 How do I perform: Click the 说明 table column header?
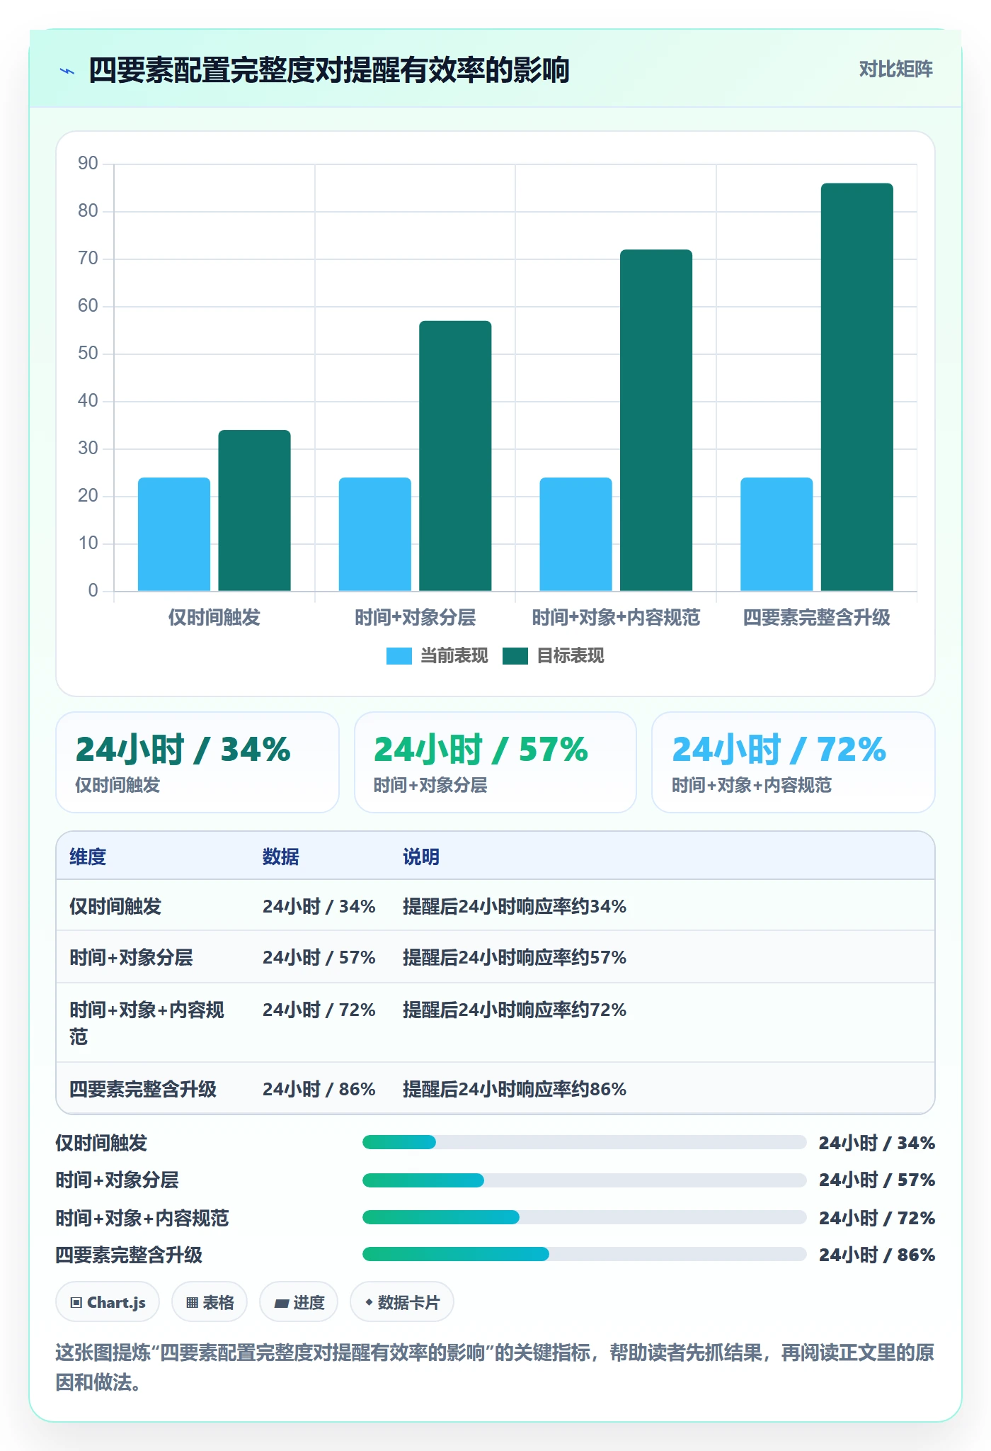421,857
